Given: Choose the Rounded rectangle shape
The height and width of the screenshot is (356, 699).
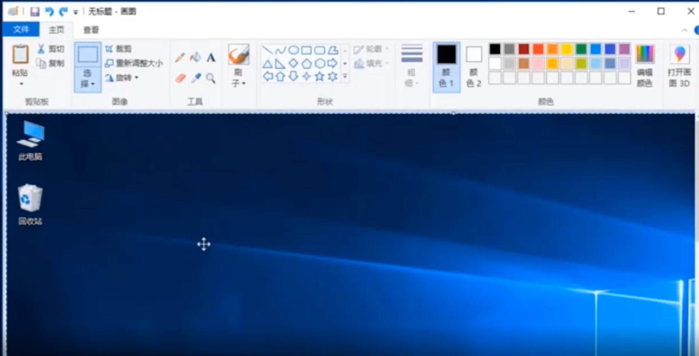Looking at the screenshot, I should point(320,50).
